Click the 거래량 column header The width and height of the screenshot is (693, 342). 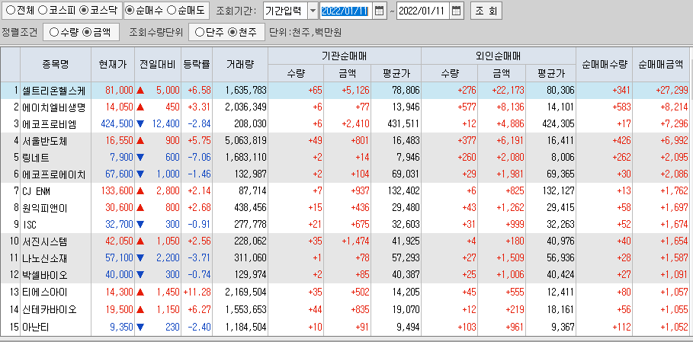click(240, 64)
